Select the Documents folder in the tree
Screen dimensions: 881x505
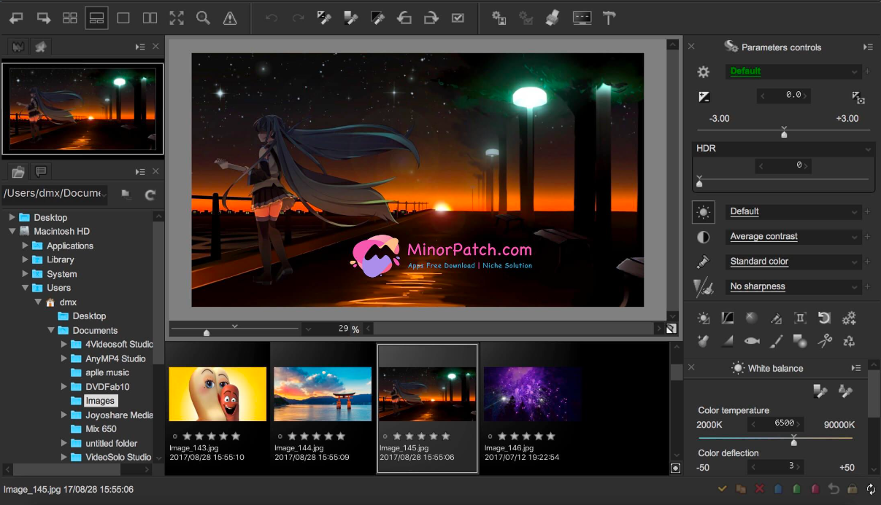click(95, 330)
